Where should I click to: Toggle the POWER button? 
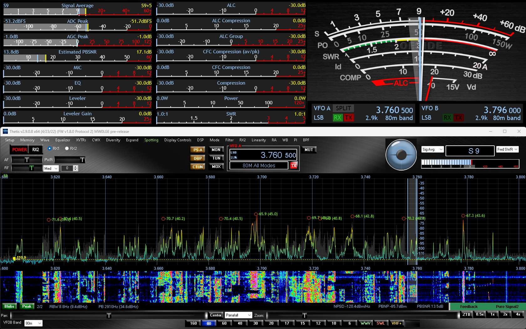19,150
